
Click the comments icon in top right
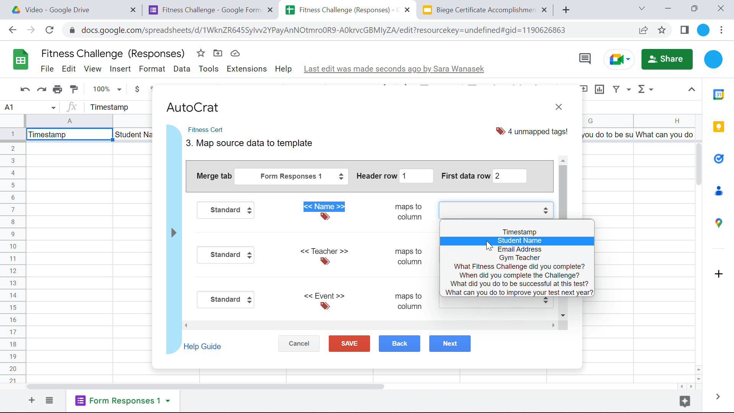584,59
